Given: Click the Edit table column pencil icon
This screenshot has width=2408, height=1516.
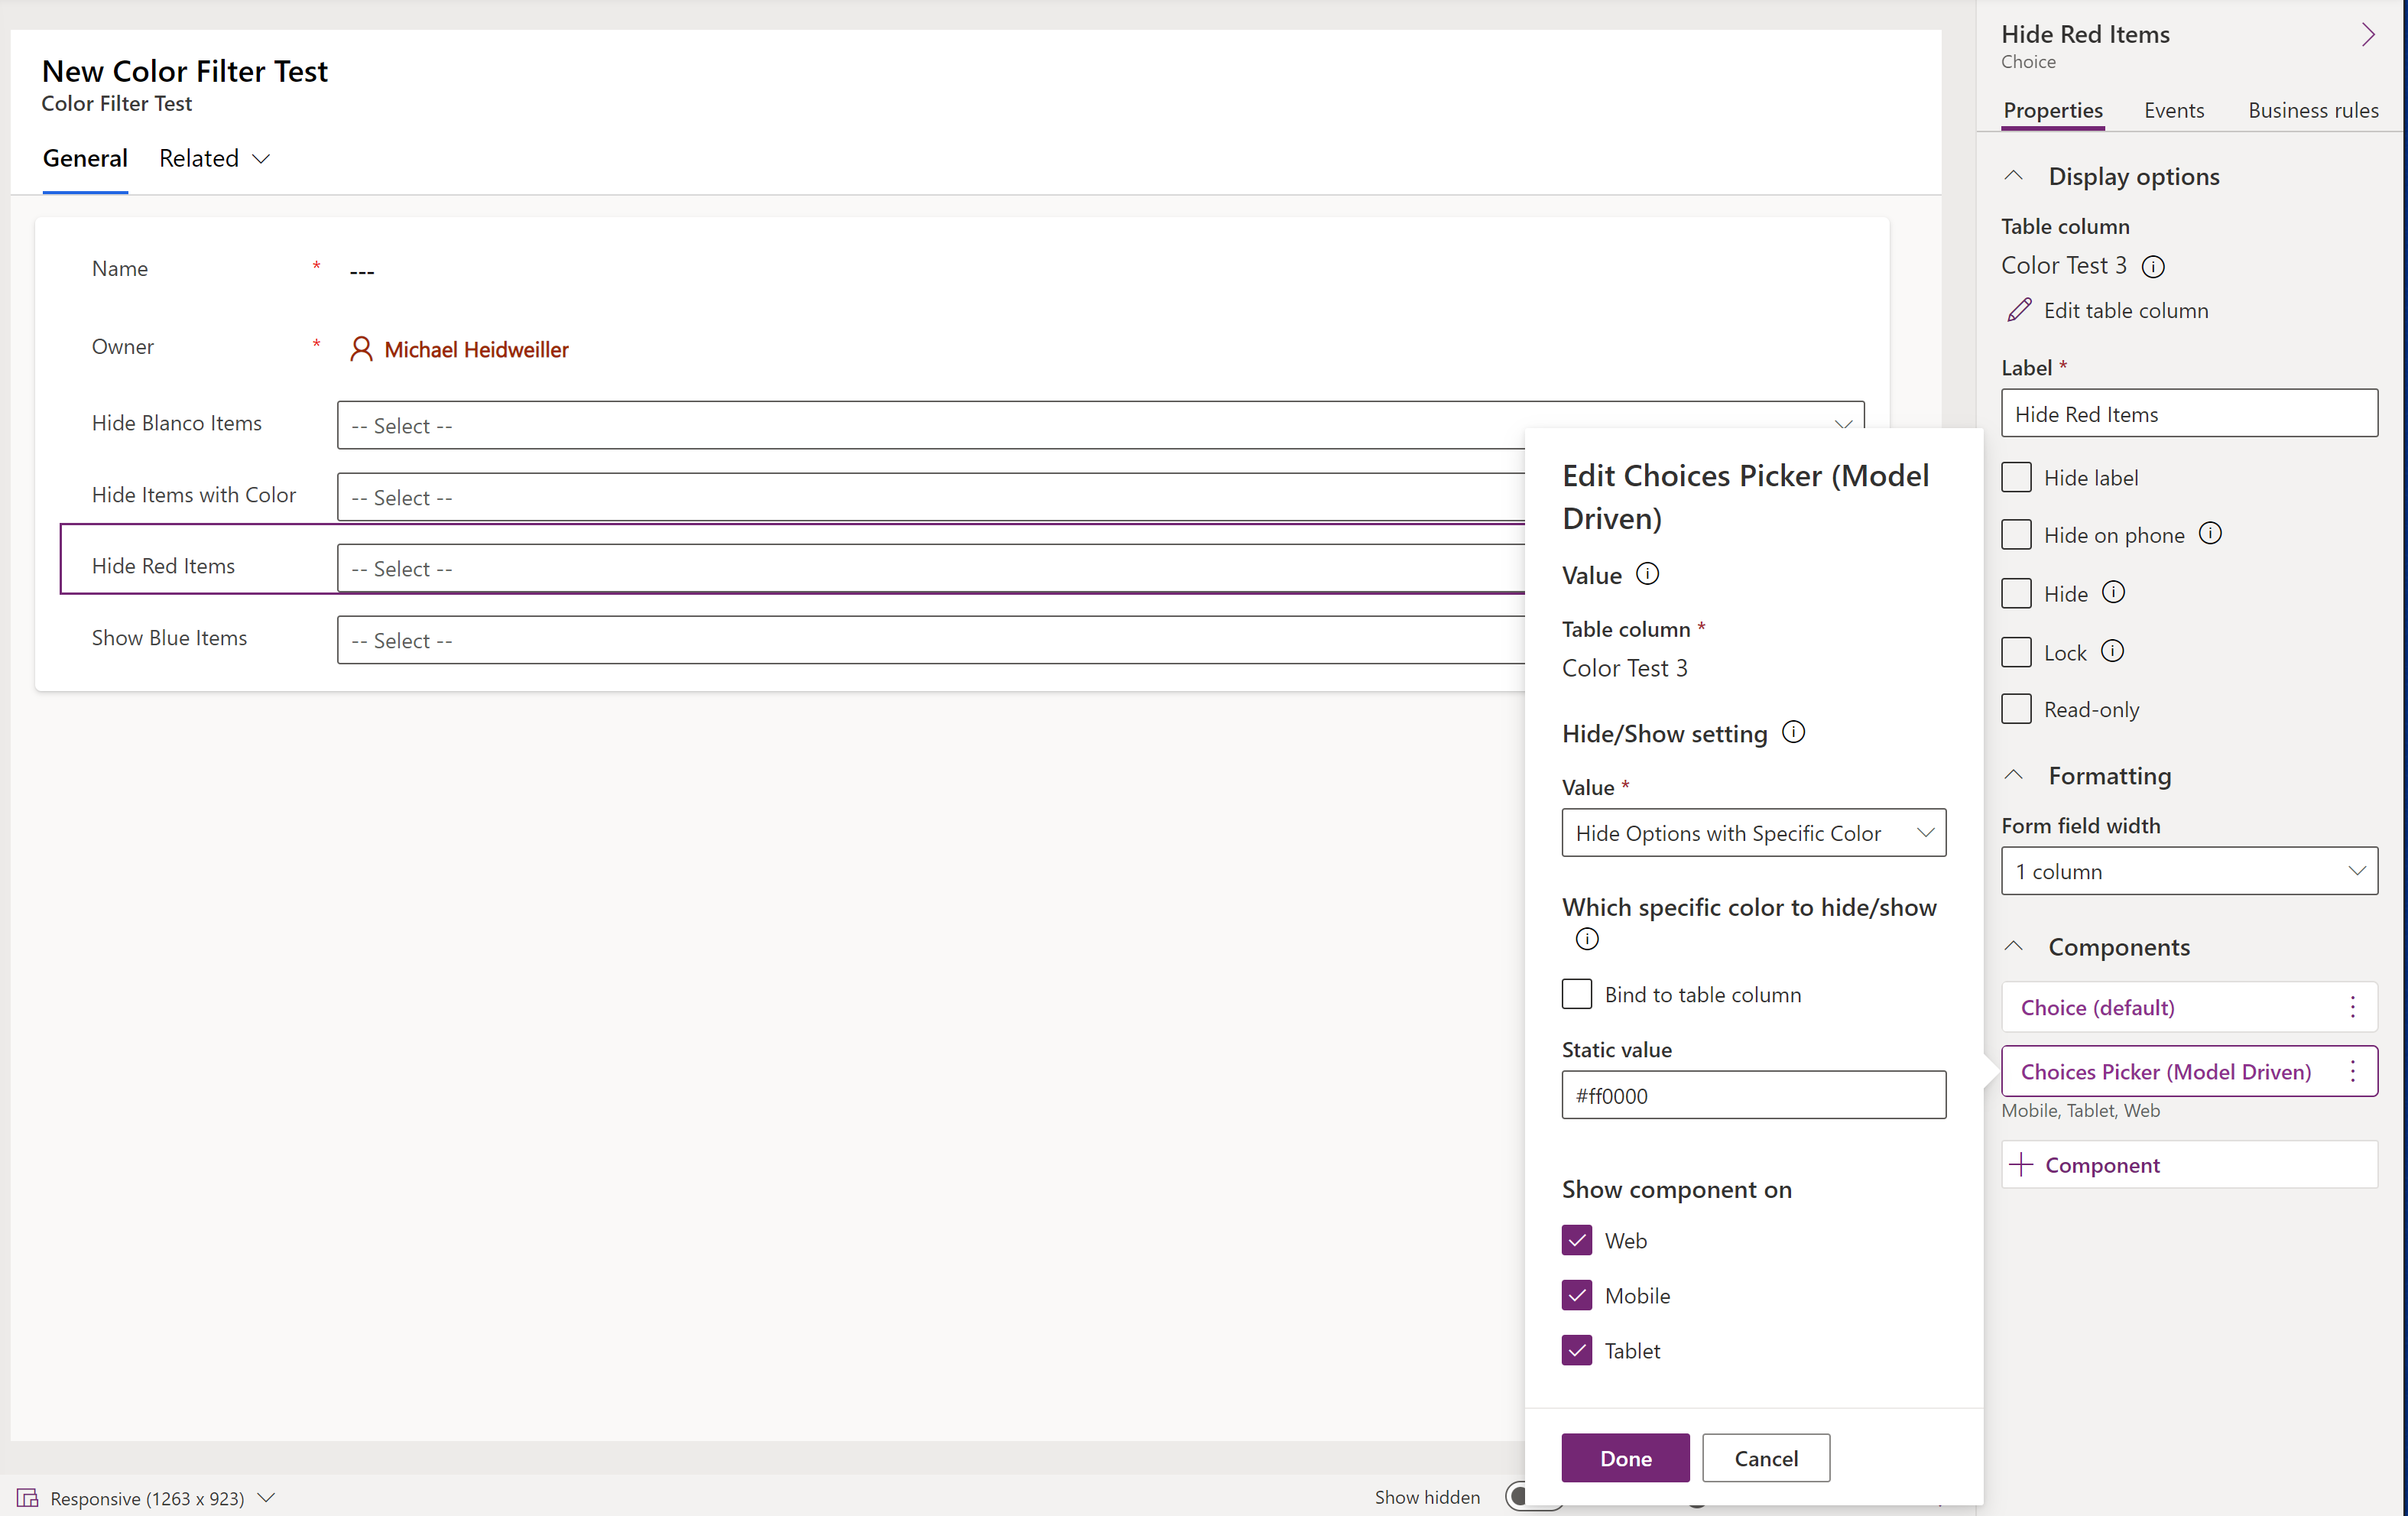Looking at the screenshot, I should coord(2021,310).
